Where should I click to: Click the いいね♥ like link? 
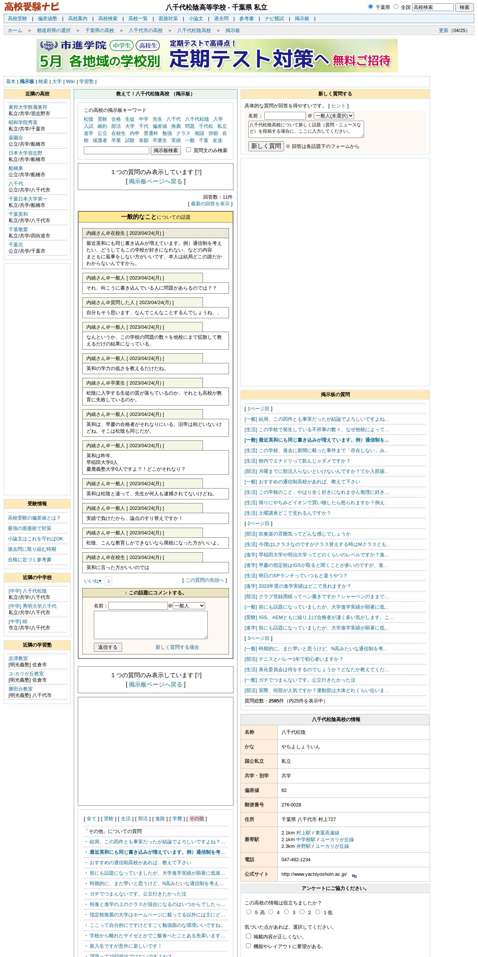point(93,581)
